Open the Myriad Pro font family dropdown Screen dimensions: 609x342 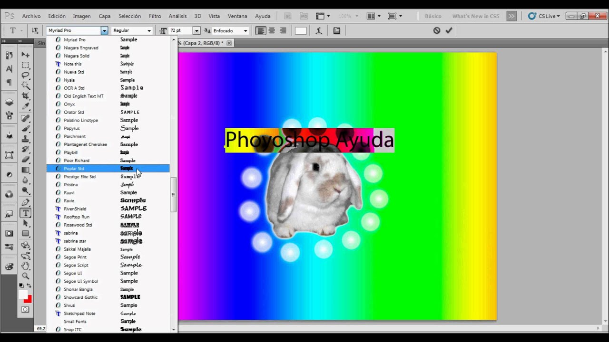(104, 30)
